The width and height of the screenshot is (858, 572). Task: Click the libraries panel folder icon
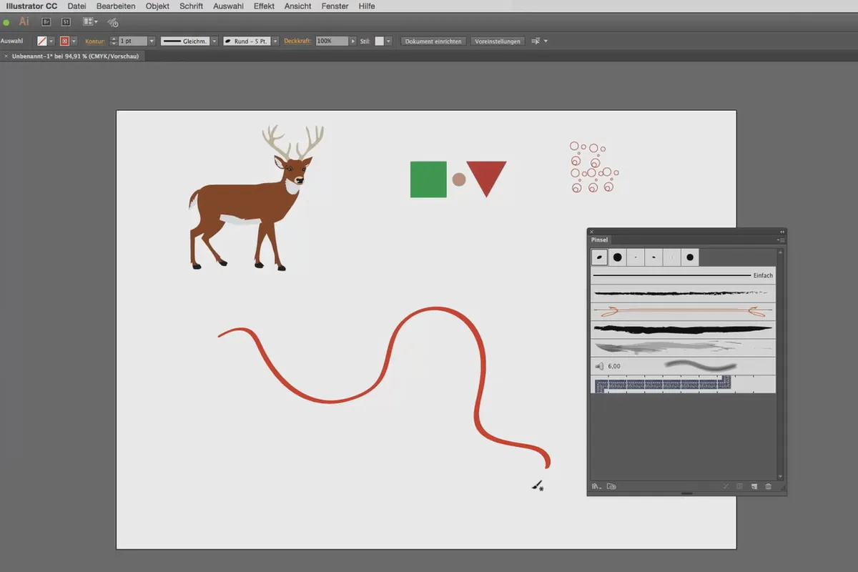coord(611,486)
